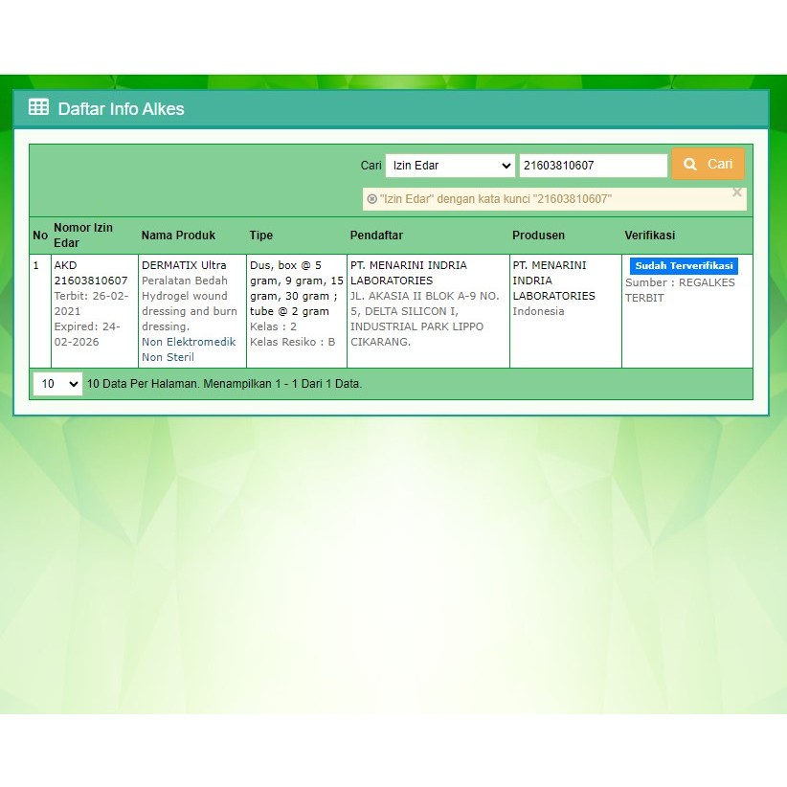Click the Expired: 24-02-2026 date text
787x787 pixels.
point(87,334)
